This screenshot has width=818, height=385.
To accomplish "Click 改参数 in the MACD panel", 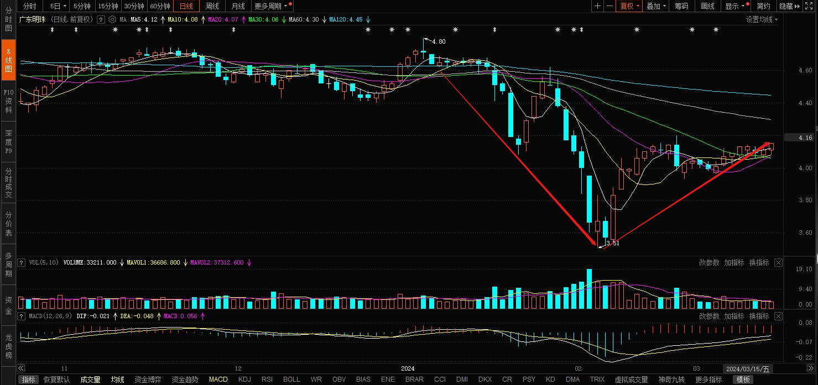I will (x=709, y=316).
